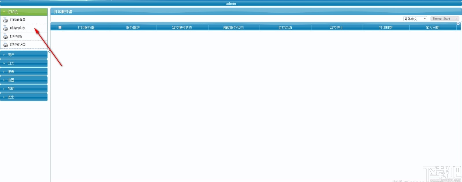This screenshot has width=462, height=182.
Task: Sort by the 打印服务器 column header
Action: [86, 28]
